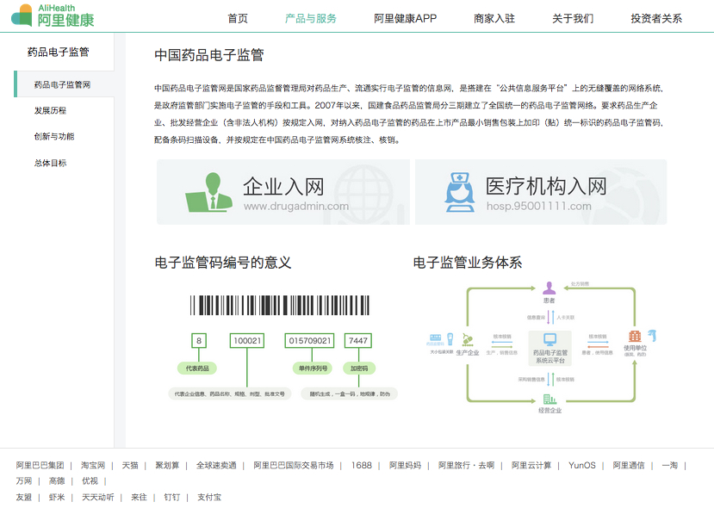Click the 代表药品 green label
The image size is (714, 508).
point(197,369)
